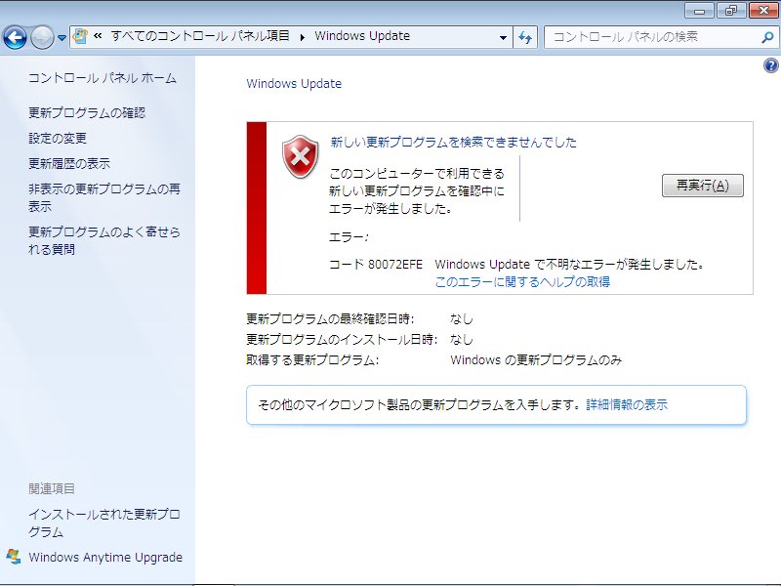Click Windows Update breadcrumb in address bar
781x586 pixels.
(362, 36)
